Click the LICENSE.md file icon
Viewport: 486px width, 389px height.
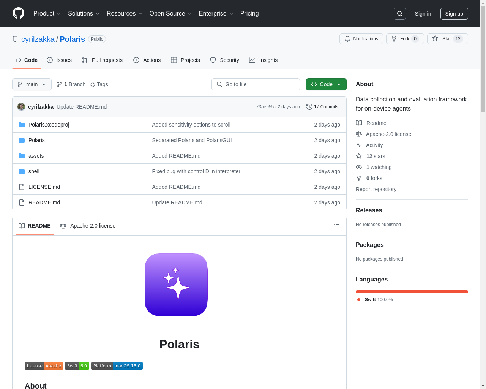click(22, 187)
